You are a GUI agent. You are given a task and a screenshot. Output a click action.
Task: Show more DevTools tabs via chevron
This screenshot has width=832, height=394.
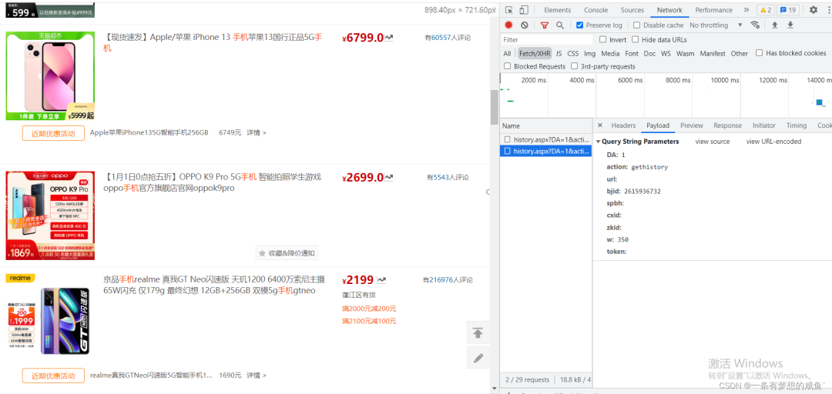[x=746, y=10]
